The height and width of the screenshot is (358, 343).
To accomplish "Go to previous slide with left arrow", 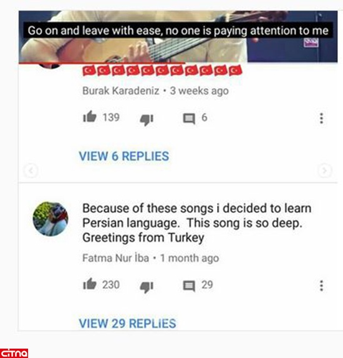I will [31, 171].
